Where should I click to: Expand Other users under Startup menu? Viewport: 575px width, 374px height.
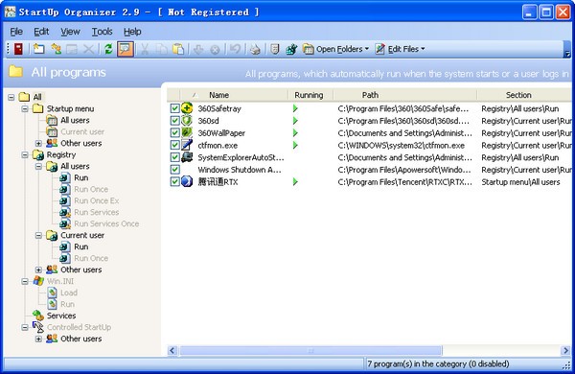pyautogui.click(x=39, y=143)
